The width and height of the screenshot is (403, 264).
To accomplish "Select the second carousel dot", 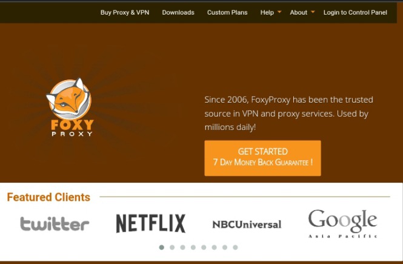I will 172,247.
